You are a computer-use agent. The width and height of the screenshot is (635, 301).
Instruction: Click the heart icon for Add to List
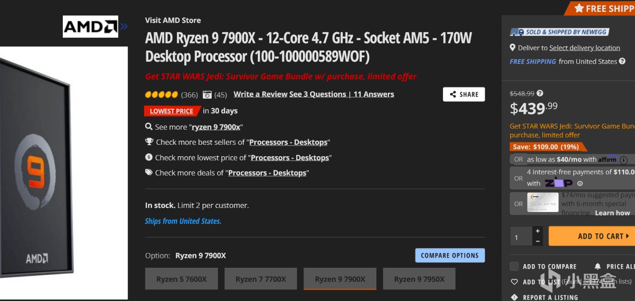[514, 282]
